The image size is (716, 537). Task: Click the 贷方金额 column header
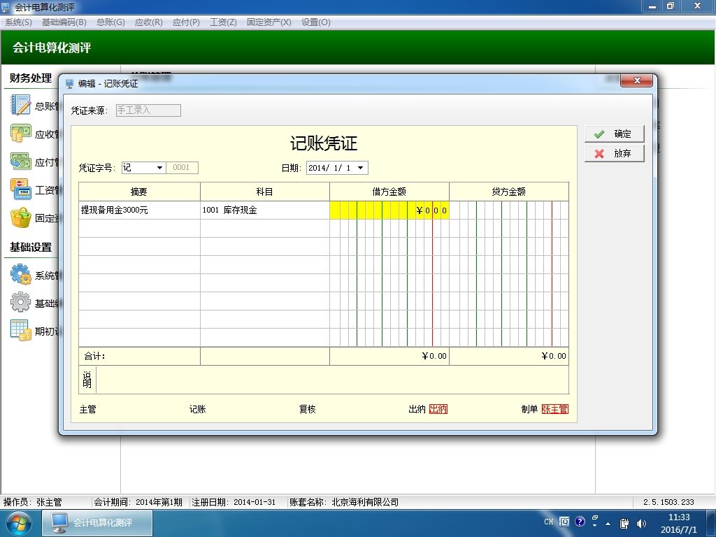(x=509, y=192)
